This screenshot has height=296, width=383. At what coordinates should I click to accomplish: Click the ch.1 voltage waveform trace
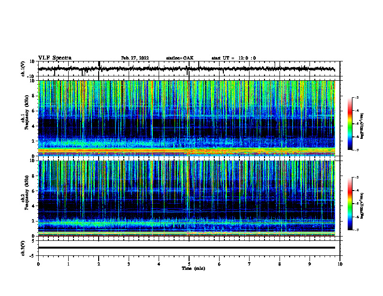point(186,69)
